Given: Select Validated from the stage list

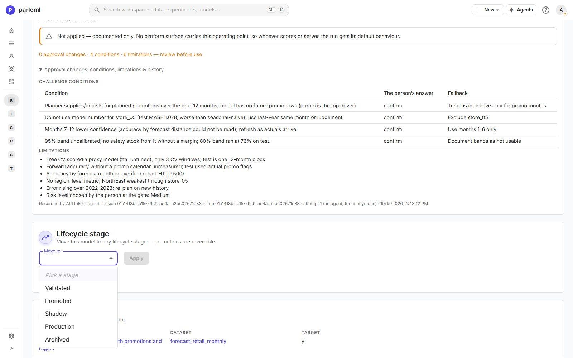Looking at the screenshot, I should point(78,288).
